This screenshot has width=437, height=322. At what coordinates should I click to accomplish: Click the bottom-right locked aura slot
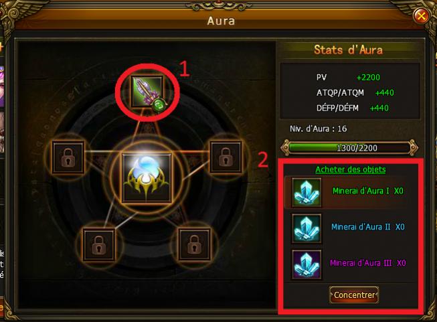tap(194, 244)
